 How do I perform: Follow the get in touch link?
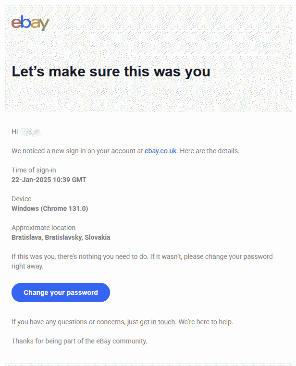[x=157, y=322]
